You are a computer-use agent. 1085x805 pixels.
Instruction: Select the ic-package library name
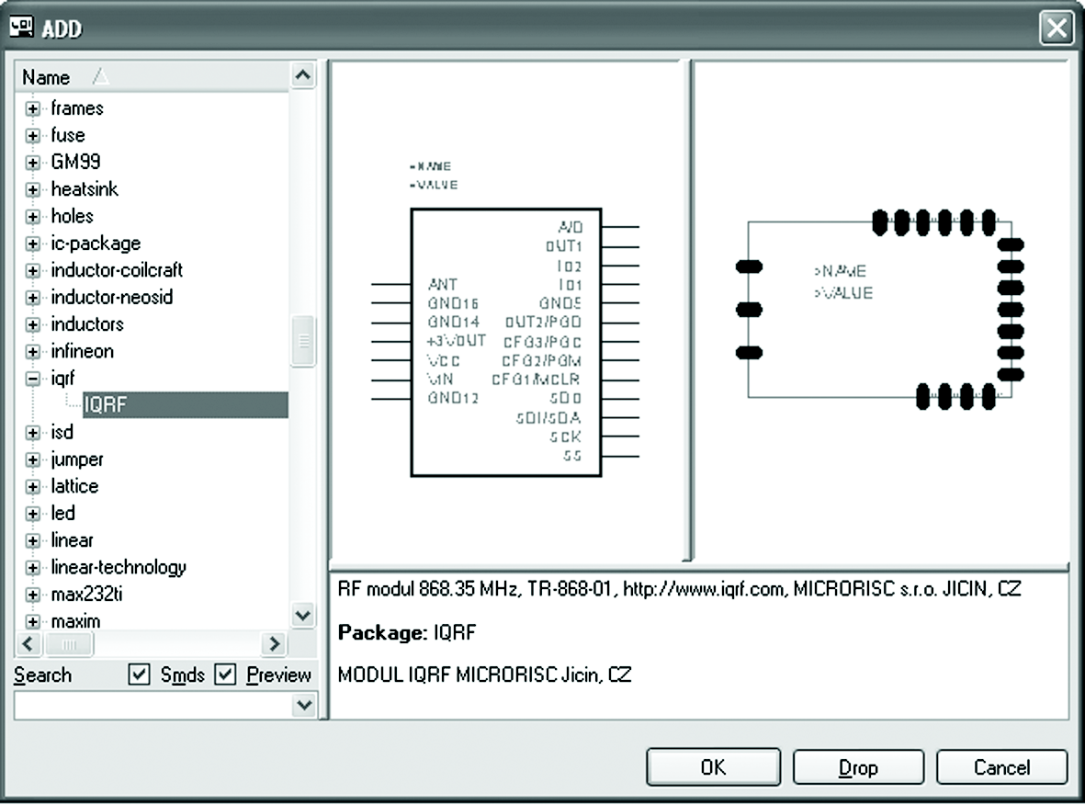96,244
